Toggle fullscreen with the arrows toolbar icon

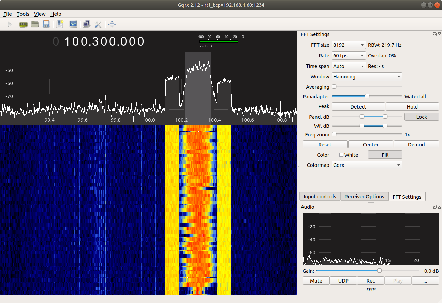112,24
